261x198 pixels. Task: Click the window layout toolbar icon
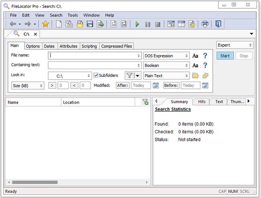(181, 24)
